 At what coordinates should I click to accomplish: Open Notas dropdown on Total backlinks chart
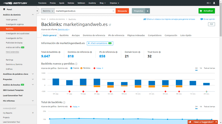pyautogui.click(x=76, y=107)
